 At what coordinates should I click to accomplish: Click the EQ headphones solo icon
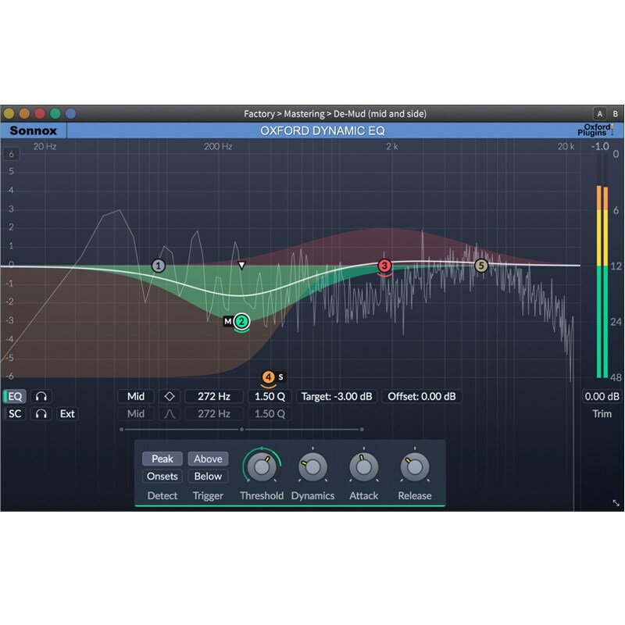41,397
